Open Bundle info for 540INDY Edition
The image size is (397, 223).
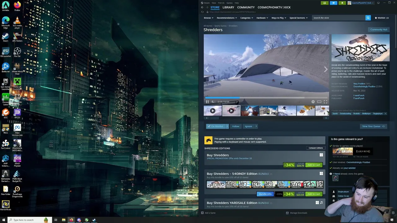click(x=265, y=194)
